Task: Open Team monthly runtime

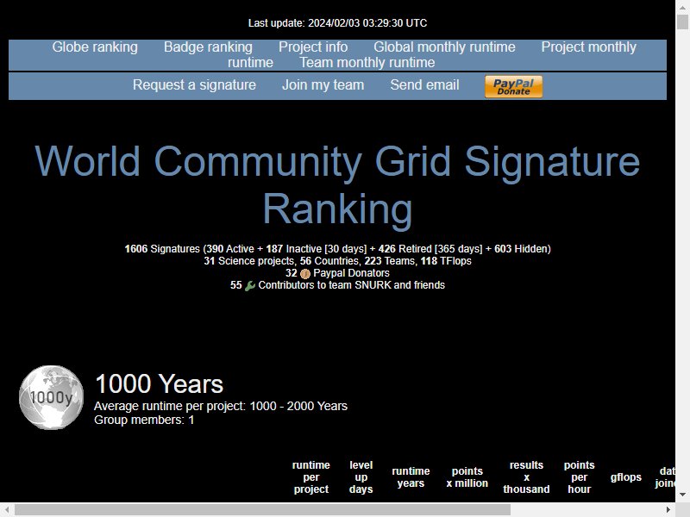Action: (367, 62)
